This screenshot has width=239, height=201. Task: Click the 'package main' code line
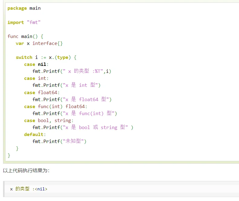point(24,8)
